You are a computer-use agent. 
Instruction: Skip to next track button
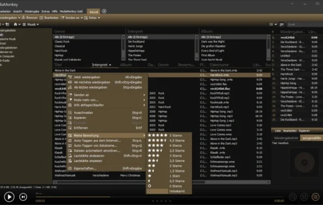click(x=23, y=197)
